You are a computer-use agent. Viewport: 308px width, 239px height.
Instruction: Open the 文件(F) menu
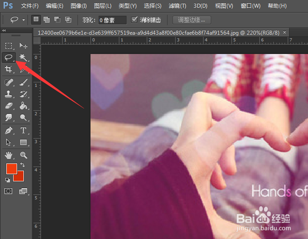click(x=30, y=6)
